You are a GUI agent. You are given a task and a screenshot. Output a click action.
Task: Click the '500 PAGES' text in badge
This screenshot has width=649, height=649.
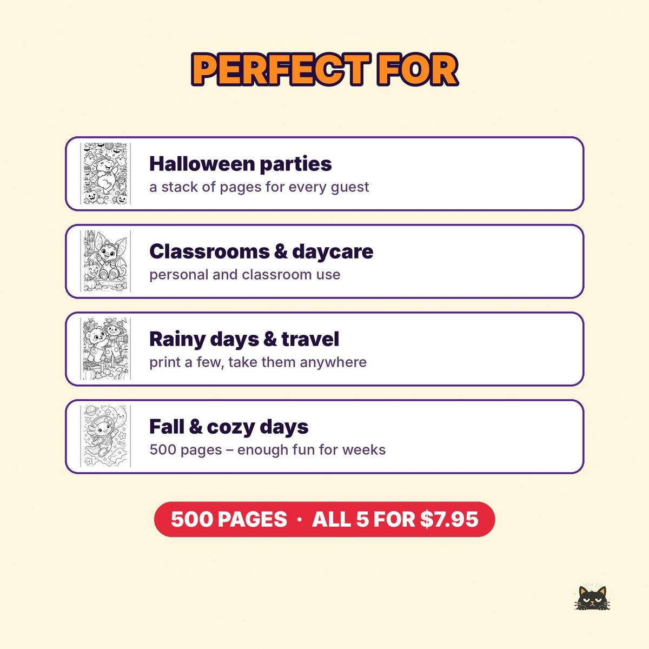[x=229, y=519]
